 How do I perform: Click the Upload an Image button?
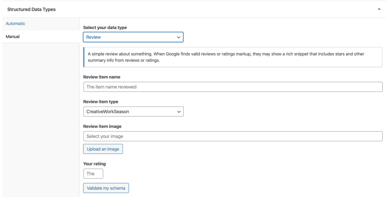(103, 149)
